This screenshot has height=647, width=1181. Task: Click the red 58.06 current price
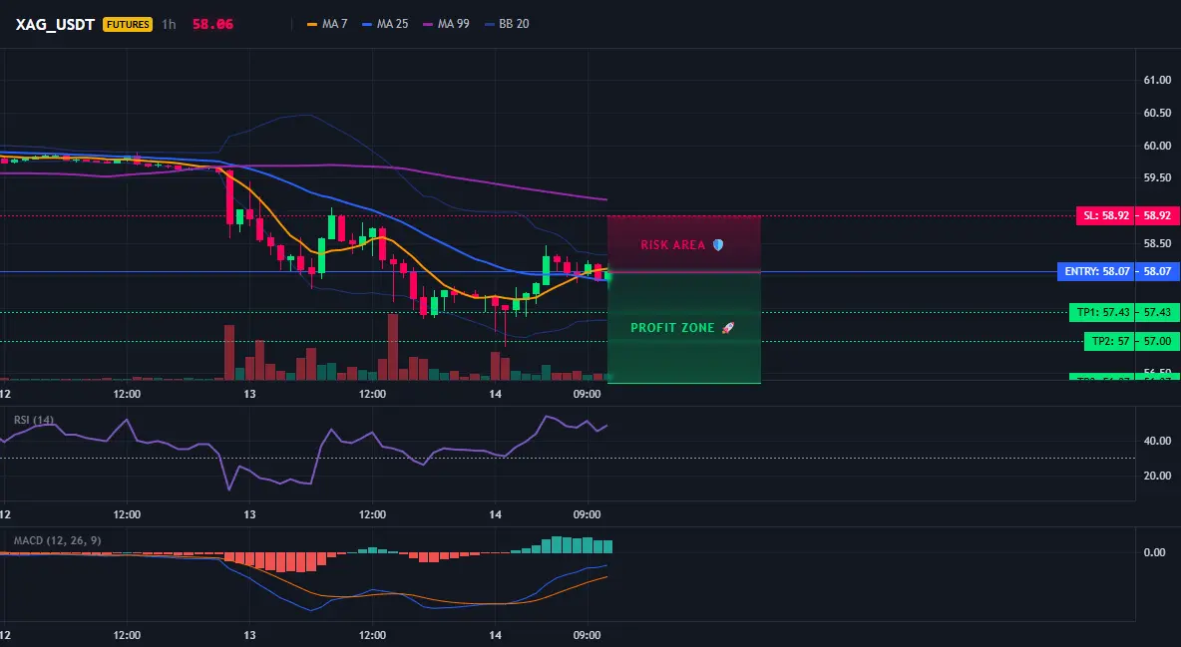[x=212, y=24]
